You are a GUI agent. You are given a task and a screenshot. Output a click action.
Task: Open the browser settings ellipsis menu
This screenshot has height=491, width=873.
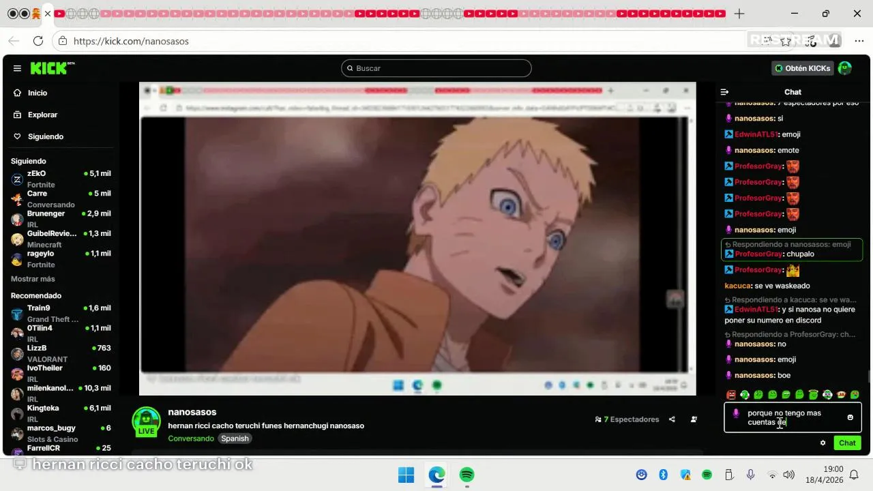click(x=859, y=41)
